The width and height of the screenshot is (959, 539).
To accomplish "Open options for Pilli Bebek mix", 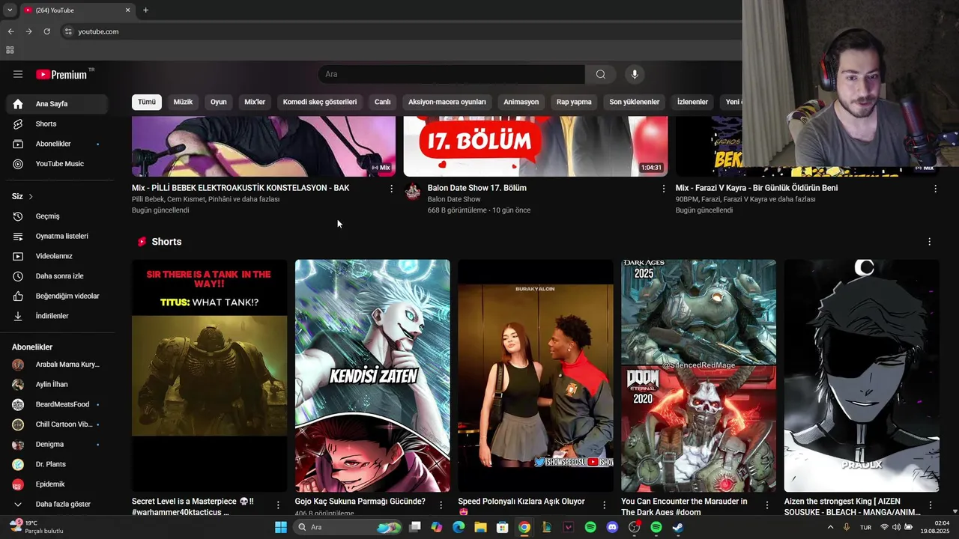I will [391, 189].
